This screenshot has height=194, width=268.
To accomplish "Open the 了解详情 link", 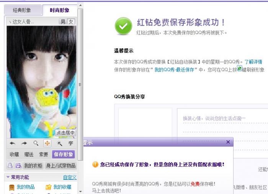I will coord(253,62).
